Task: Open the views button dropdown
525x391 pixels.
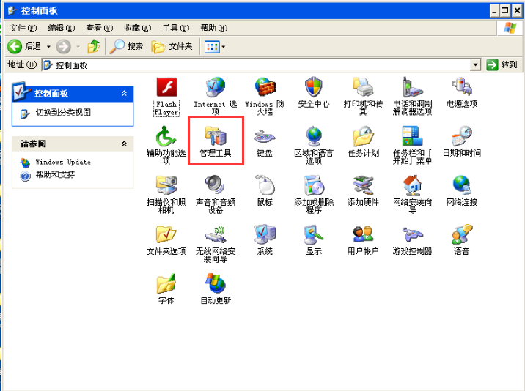Action: tap(224, 46)
